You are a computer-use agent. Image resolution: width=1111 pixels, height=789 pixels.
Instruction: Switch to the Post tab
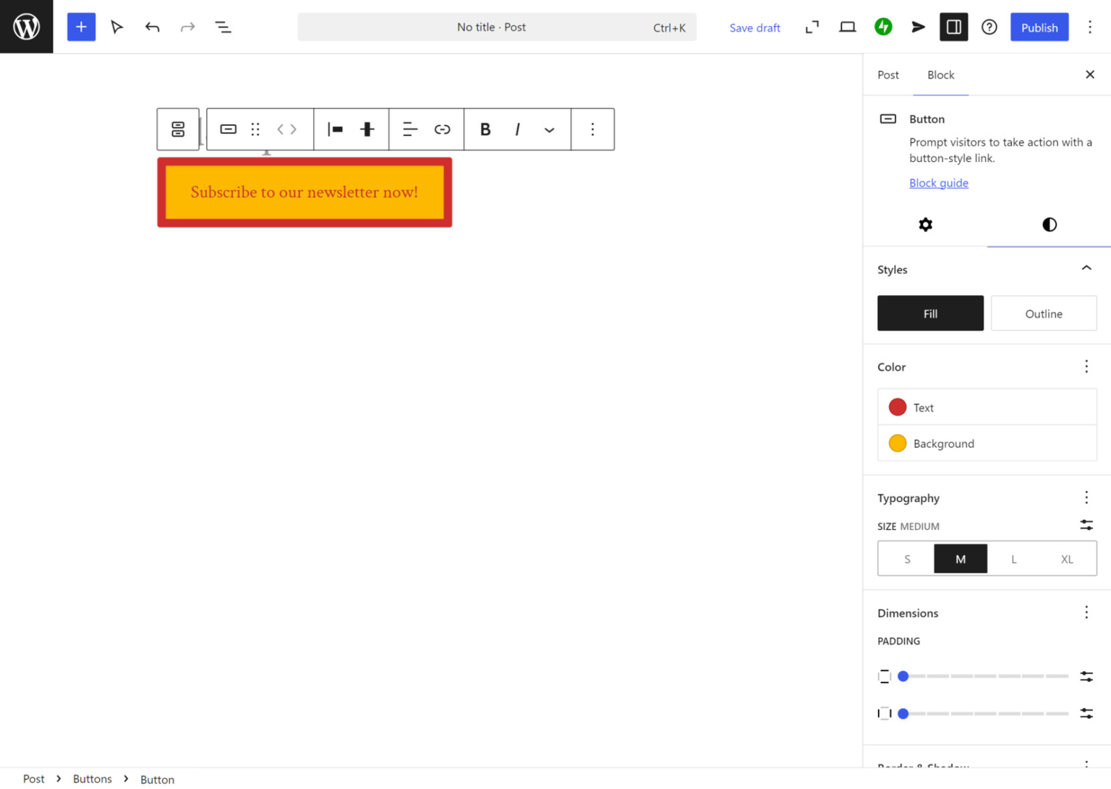(x=887, y=74)
